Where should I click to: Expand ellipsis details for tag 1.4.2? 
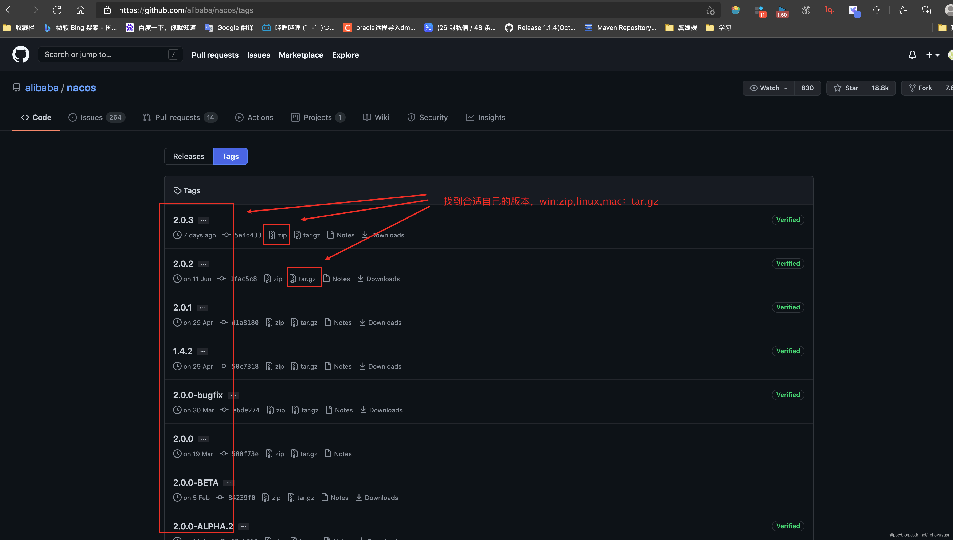(203, 352)
